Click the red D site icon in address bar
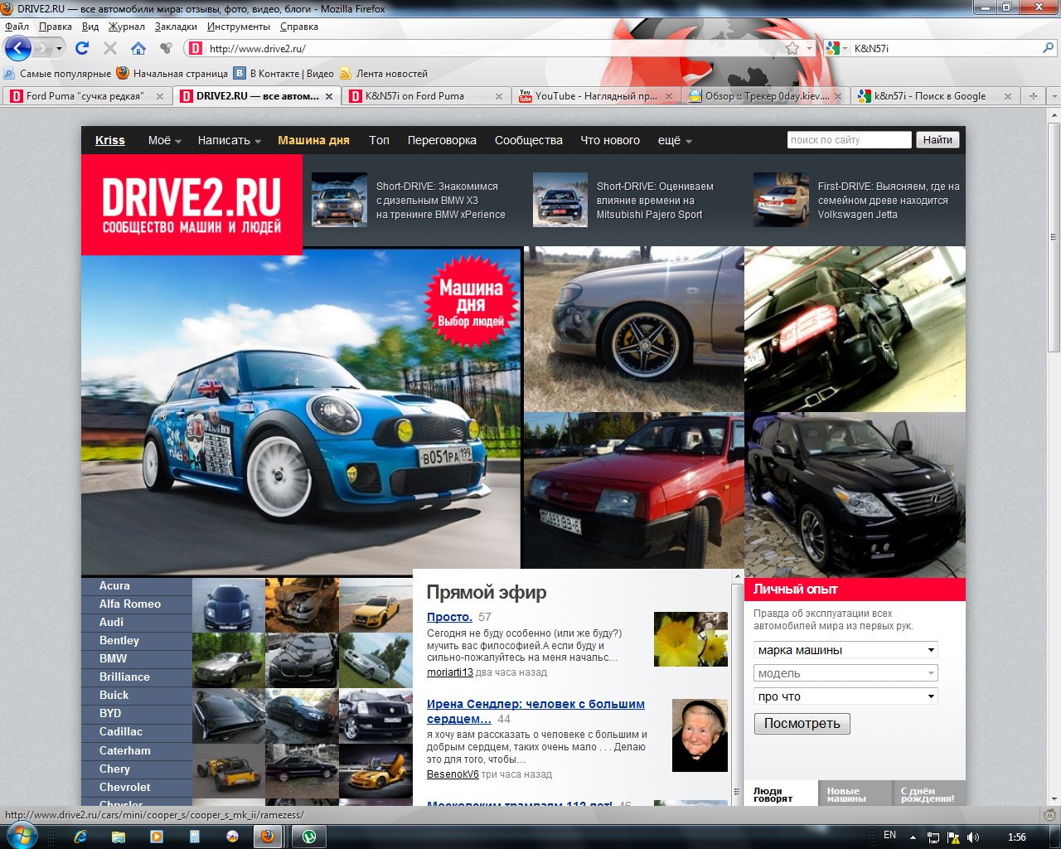 (x=196, y=48)
